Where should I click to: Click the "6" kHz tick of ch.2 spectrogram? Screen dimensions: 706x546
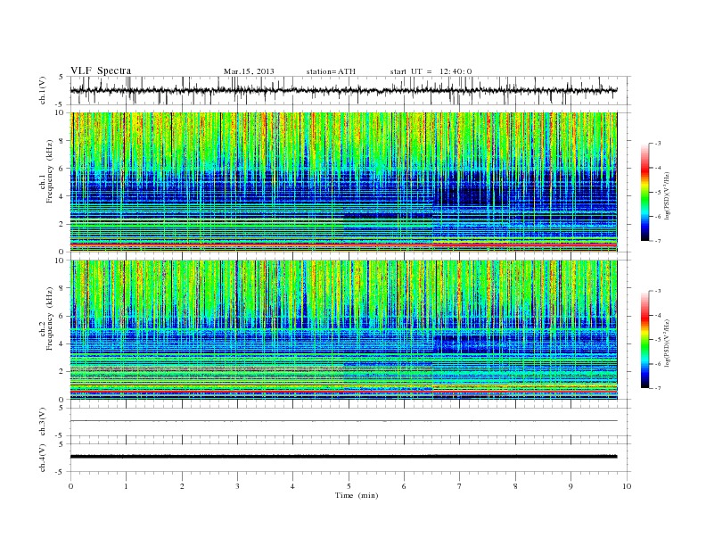(x=62, y=316)
